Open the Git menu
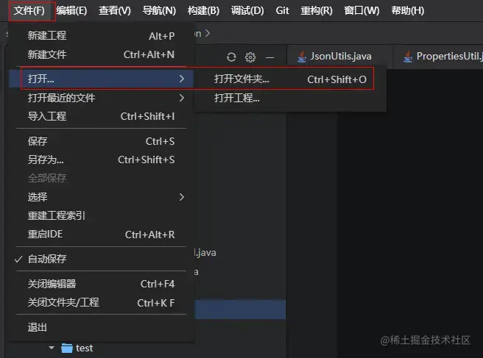 (x=282, y=10)
